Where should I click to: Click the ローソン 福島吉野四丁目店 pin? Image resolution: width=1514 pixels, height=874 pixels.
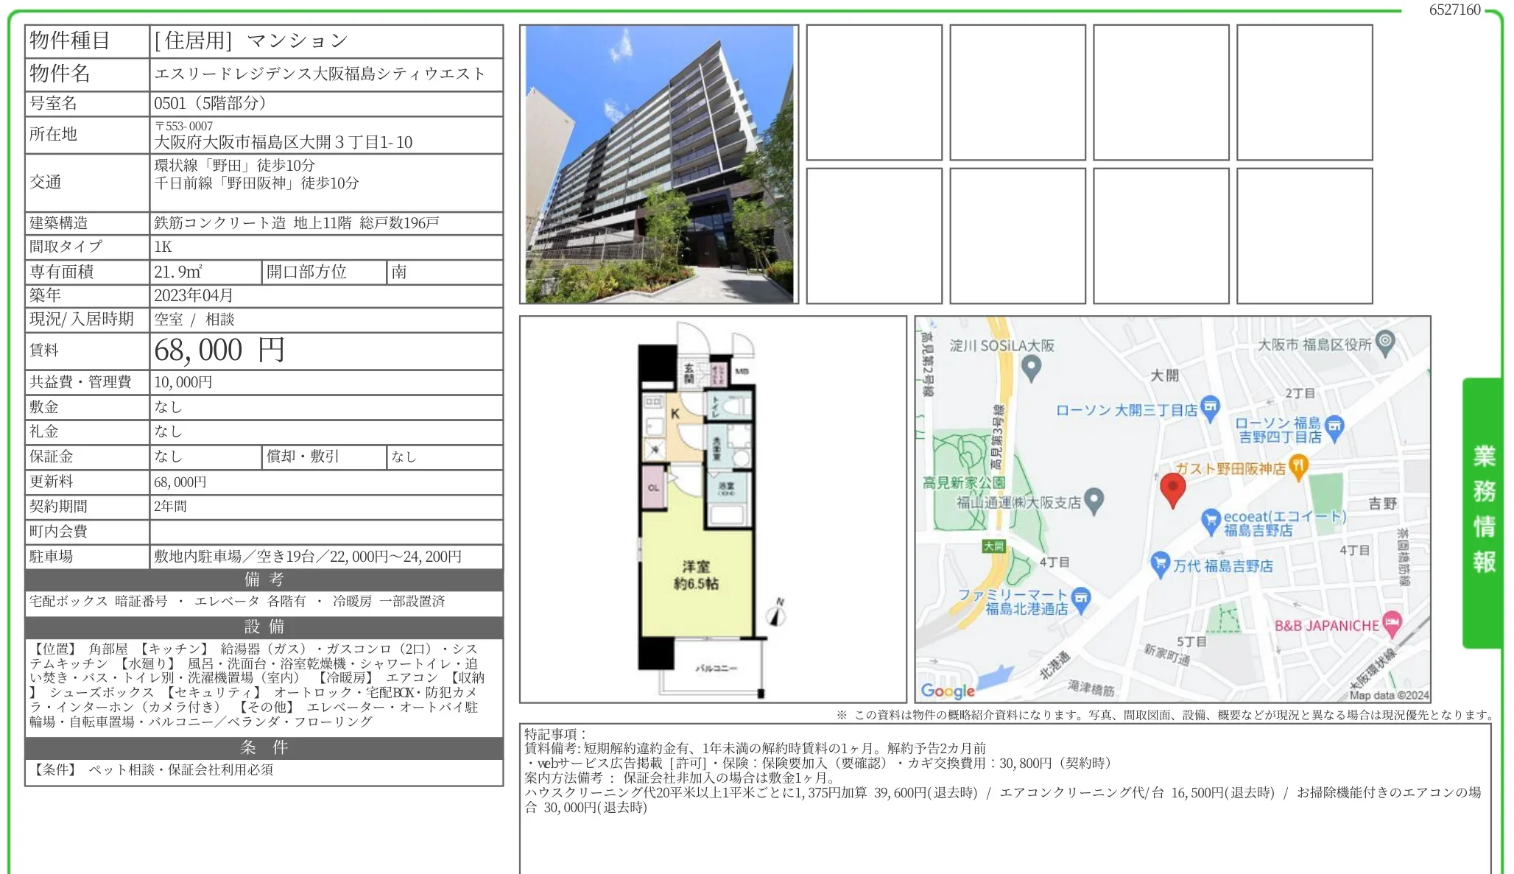pos(1334,428)
